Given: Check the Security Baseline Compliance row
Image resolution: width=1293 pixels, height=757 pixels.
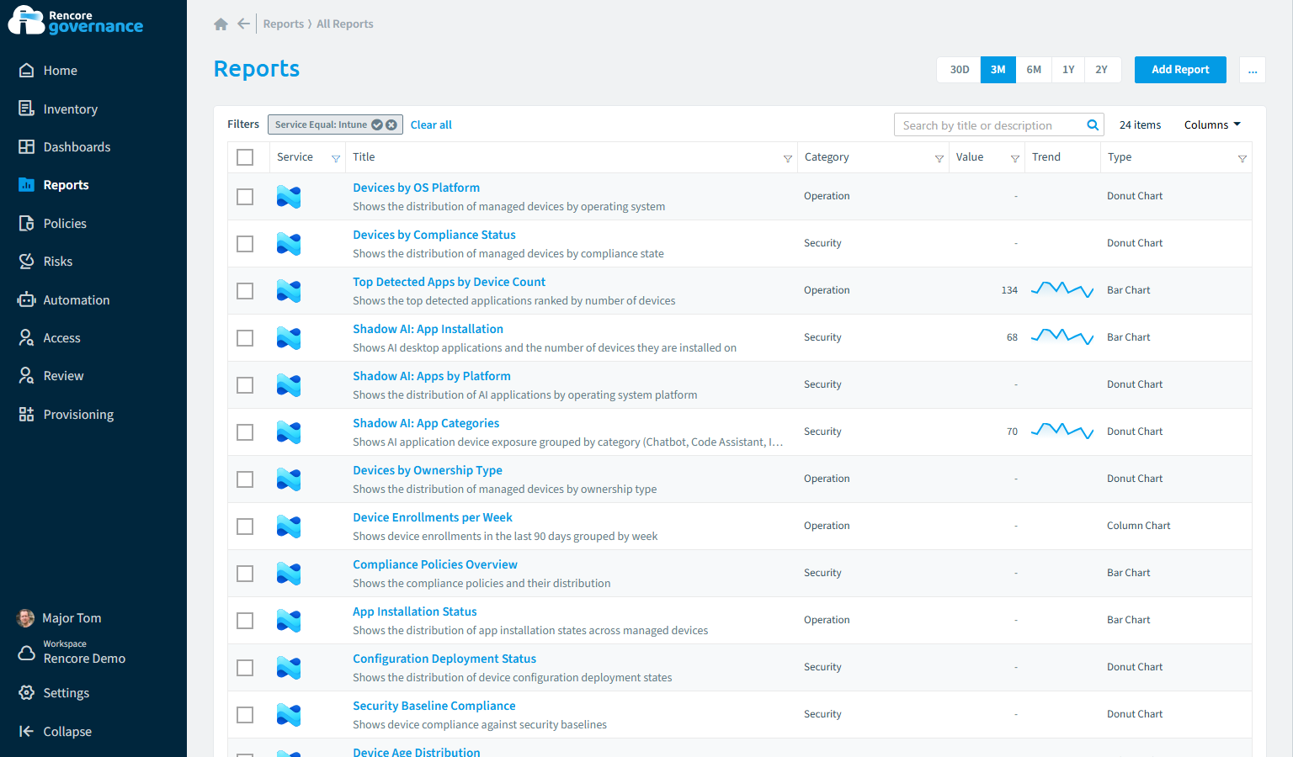Looking at the screenshot, I should pyautogui.click(x=245, y=715).
